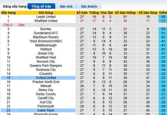Click the Số bàn thắng column header

(125, 13)
